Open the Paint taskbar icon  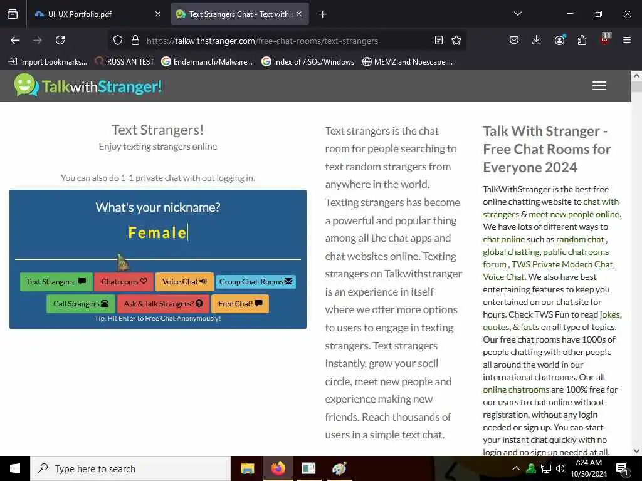[339, 468]
